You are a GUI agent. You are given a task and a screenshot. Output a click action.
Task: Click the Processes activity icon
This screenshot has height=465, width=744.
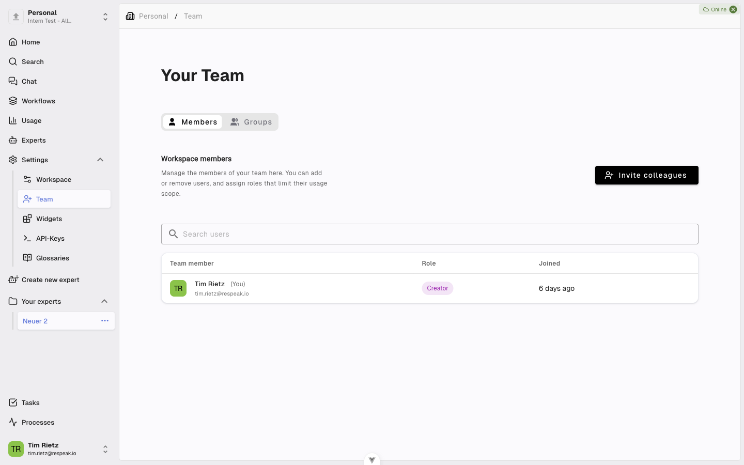coord(13,422)
